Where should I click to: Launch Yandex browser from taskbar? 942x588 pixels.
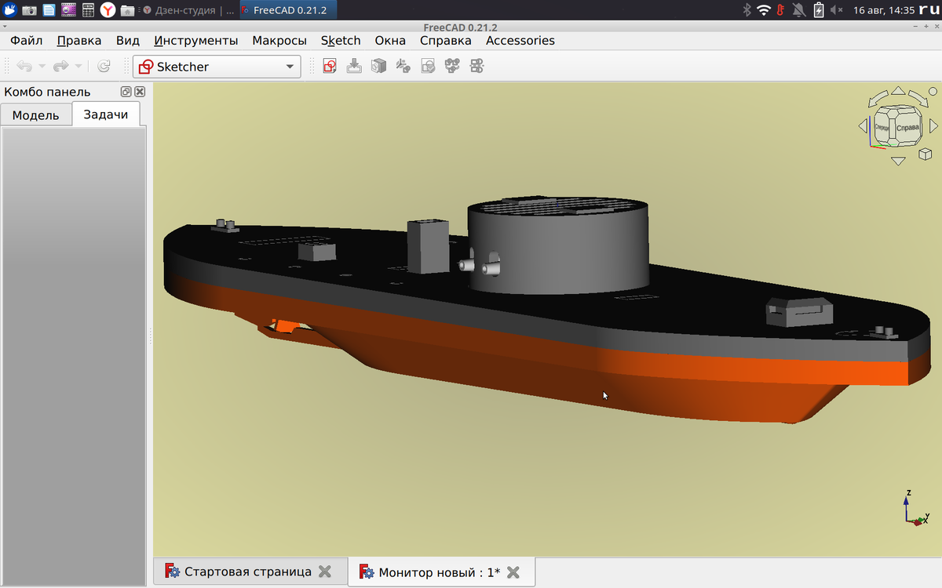click(x=108, y=10)
